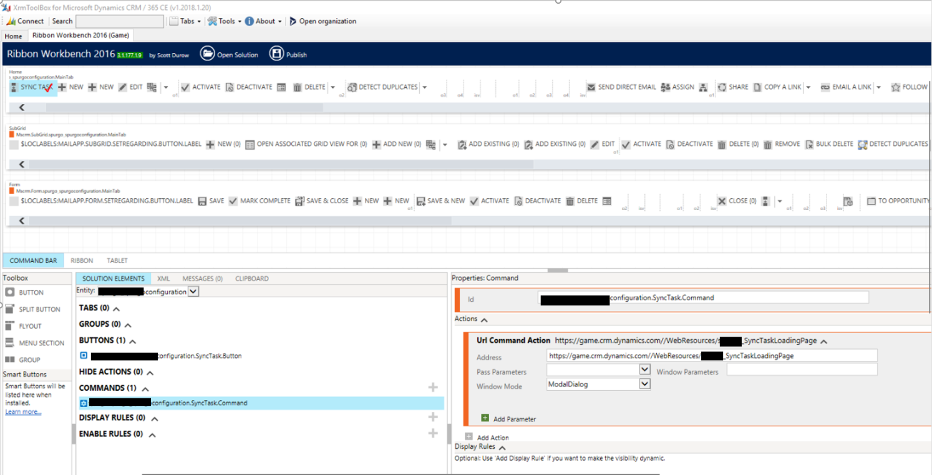Select the FOLLOW star command

pos(910,87)
